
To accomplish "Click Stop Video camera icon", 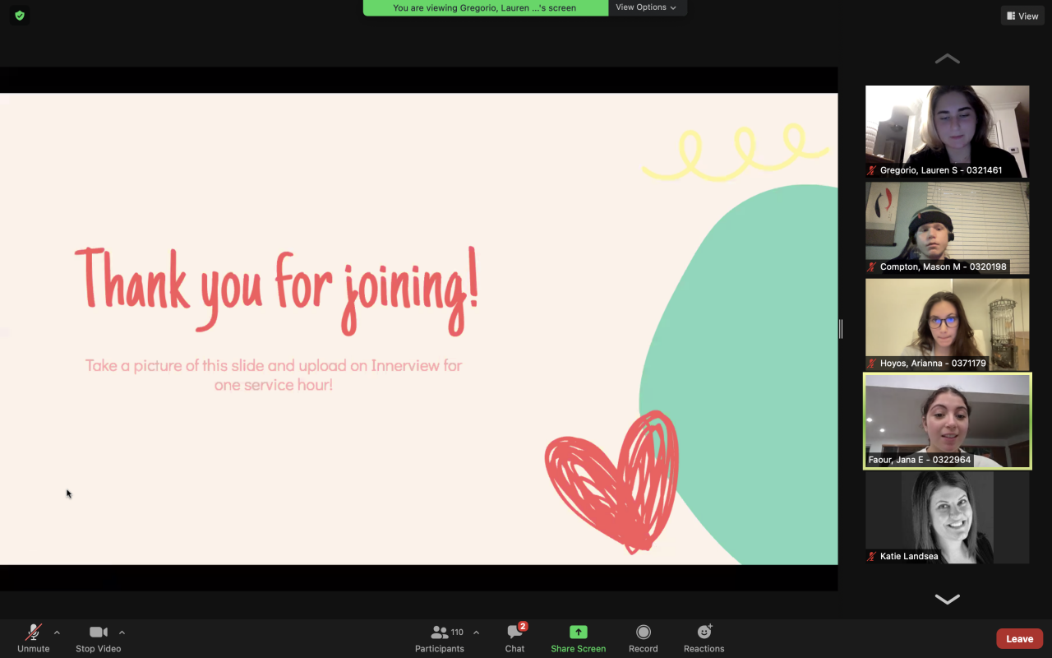I will pyautogui.click(x=99, y=632).
